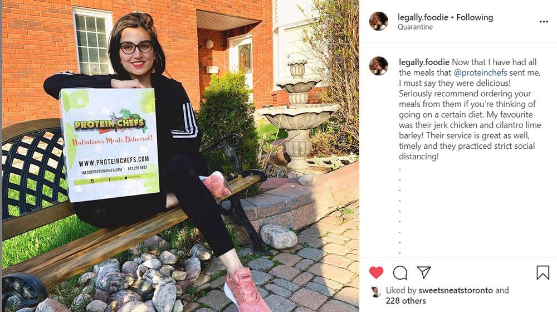Click legally.foodie avatar in post header

click(379, 21)
